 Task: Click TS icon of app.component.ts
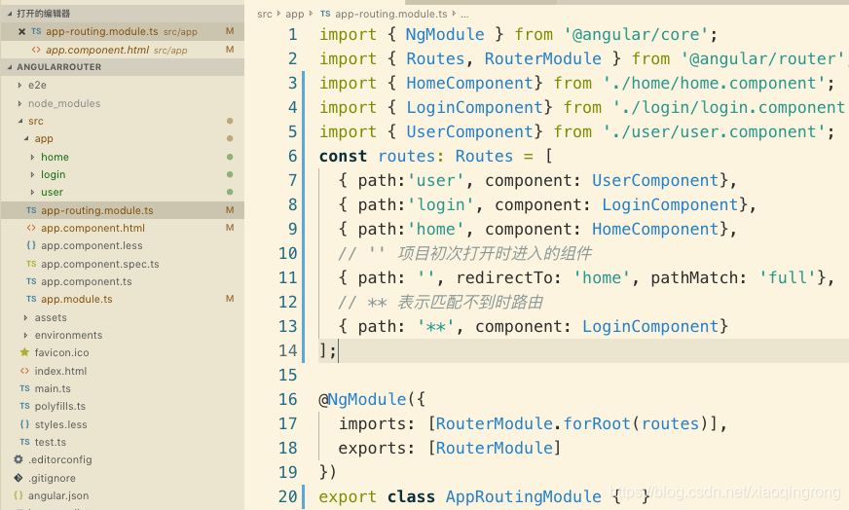(31, 281)
